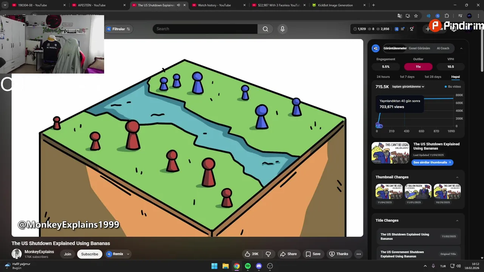Open Google Translate icon in address bar
The width and height of the screenshot is (484, 272).
pyautogui.click(x=400, y=16)
